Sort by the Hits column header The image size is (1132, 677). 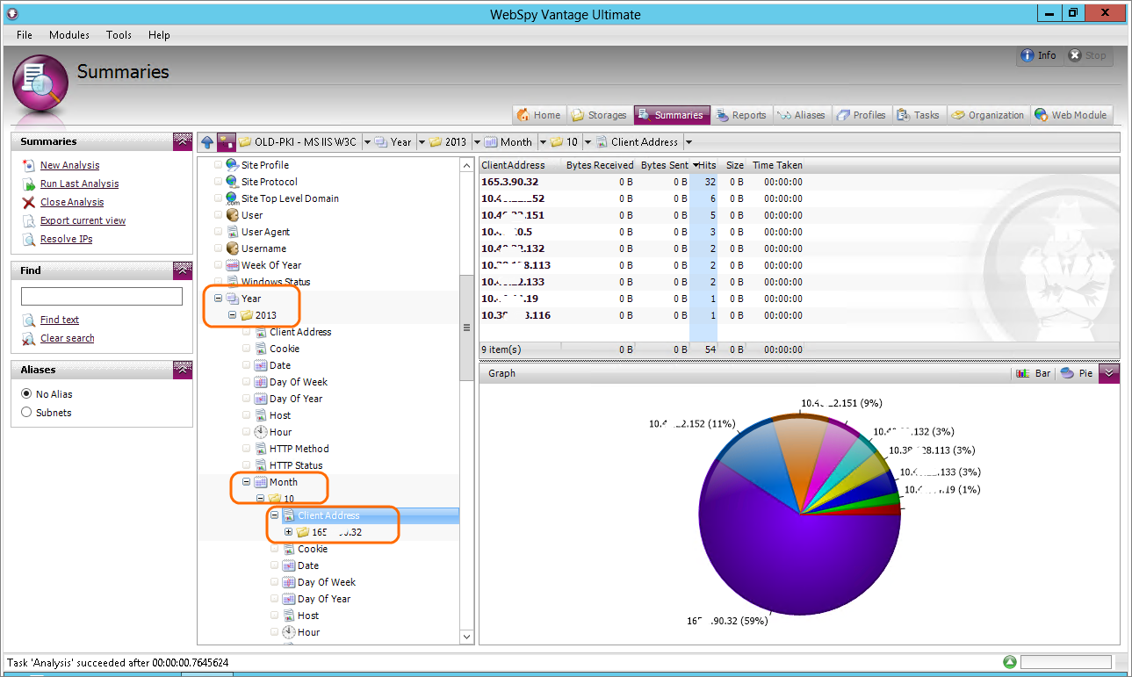pos(703,165)
